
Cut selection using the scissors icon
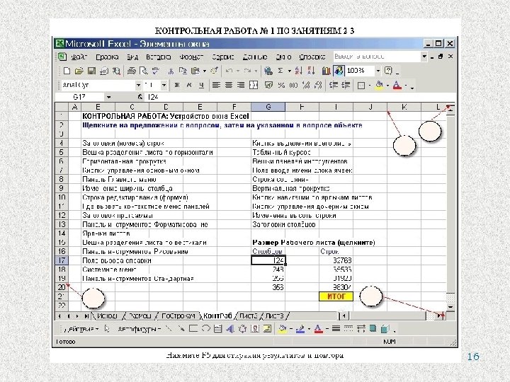171,71
